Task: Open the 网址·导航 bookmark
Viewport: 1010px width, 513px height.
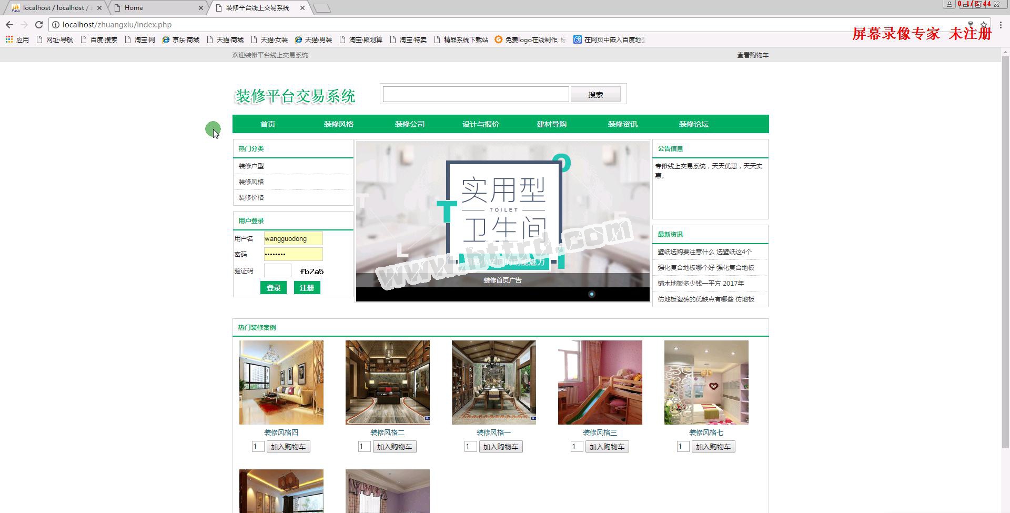Action: [55, 39]
